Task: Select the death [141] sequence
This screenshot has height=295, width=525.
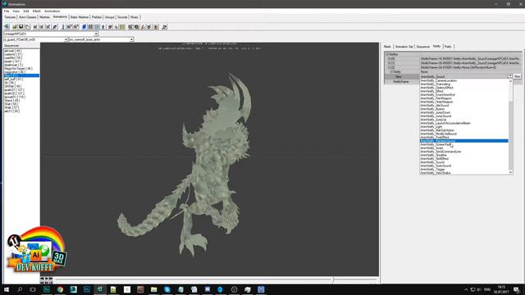Action: (x=12, y=61)
